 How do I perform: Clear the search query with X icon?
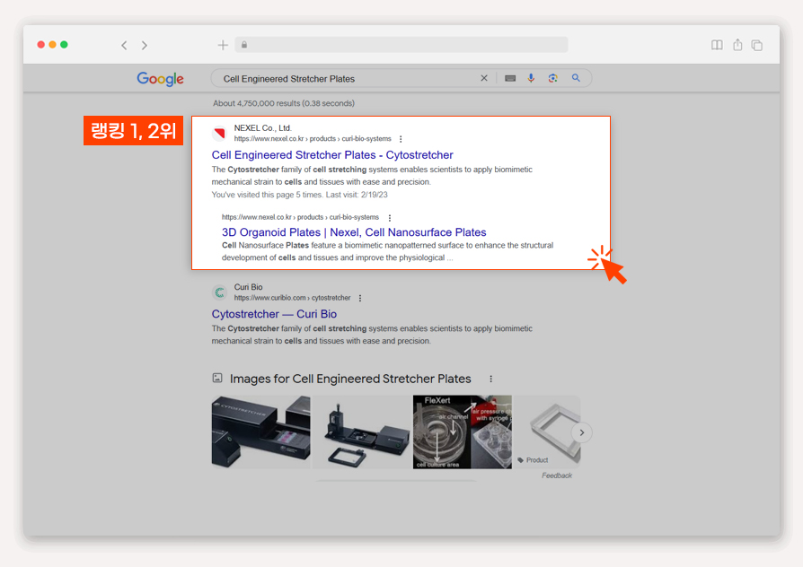[x=484, y=78]
